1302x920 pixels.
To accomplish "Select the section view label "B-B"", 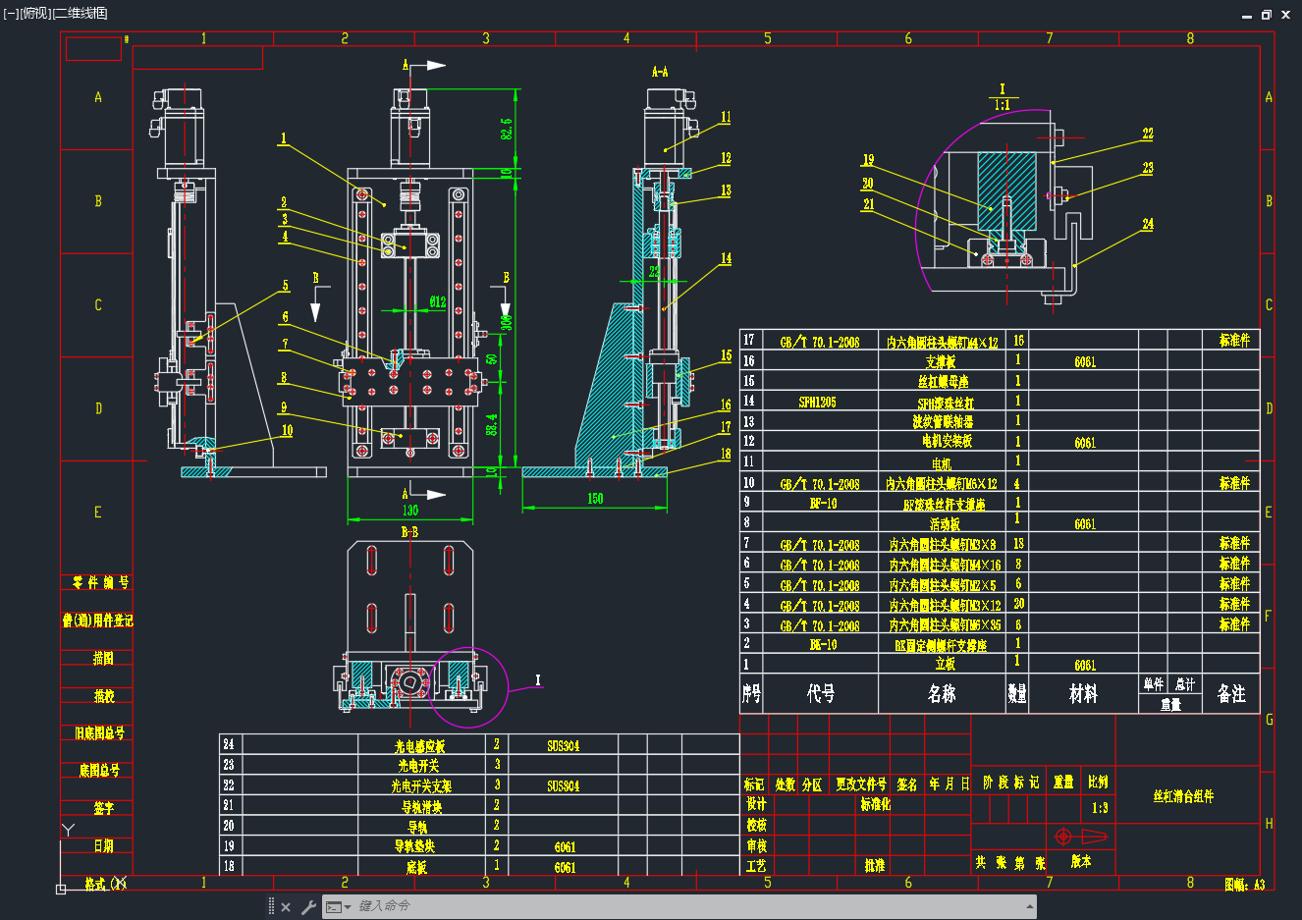I will point(409,532).
